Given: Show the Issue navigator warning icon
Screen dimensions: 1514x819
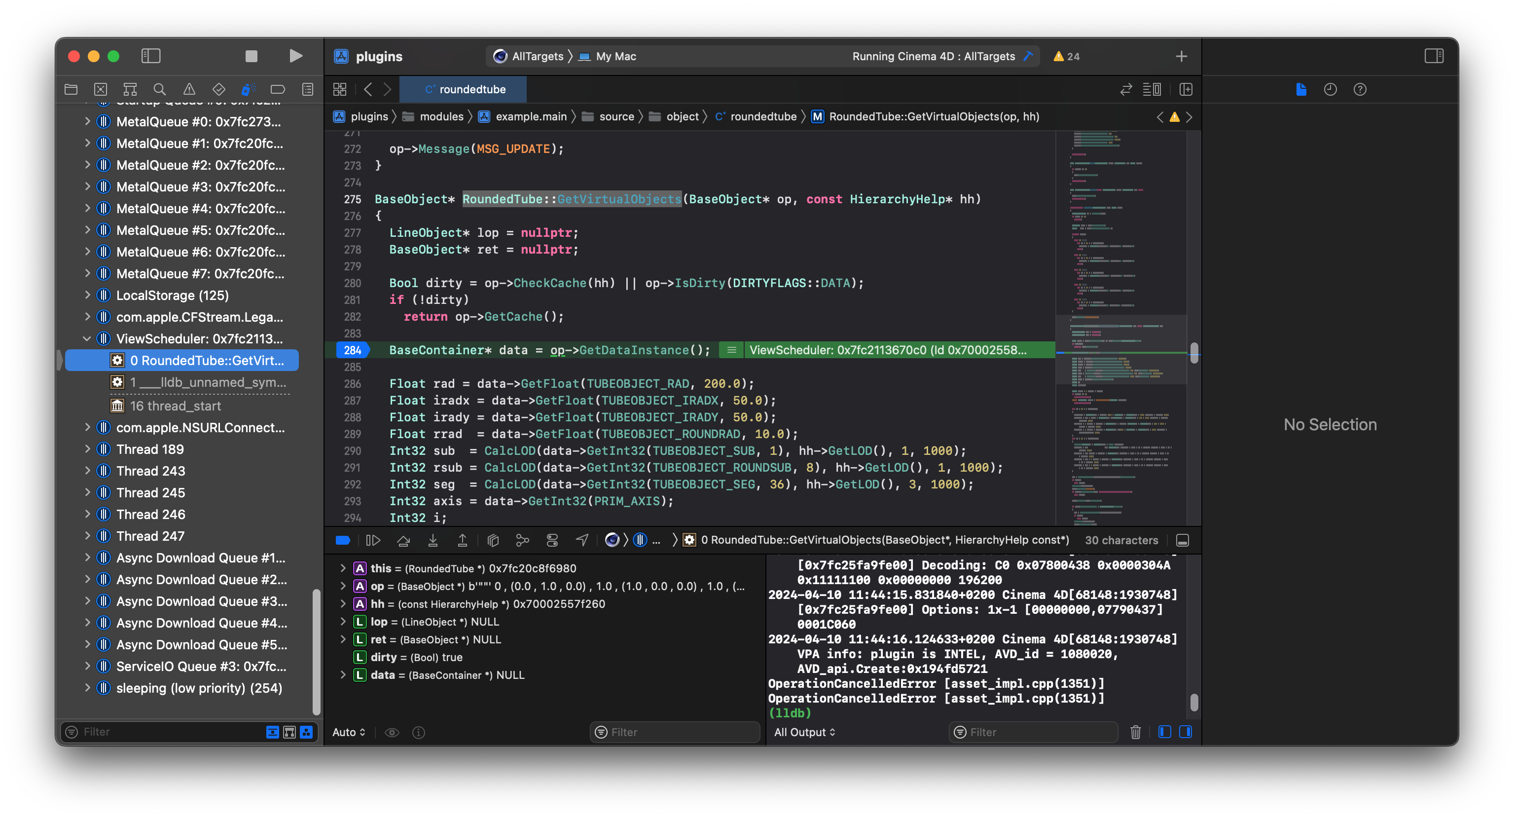Looking at the screenshot, I should [x=189, y=89].
